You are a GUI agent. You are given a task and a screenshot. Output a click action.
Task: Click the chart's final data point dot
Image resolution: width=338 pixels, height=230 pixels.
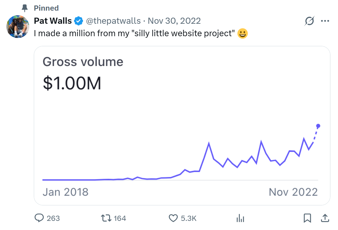(x=318, y=126)
